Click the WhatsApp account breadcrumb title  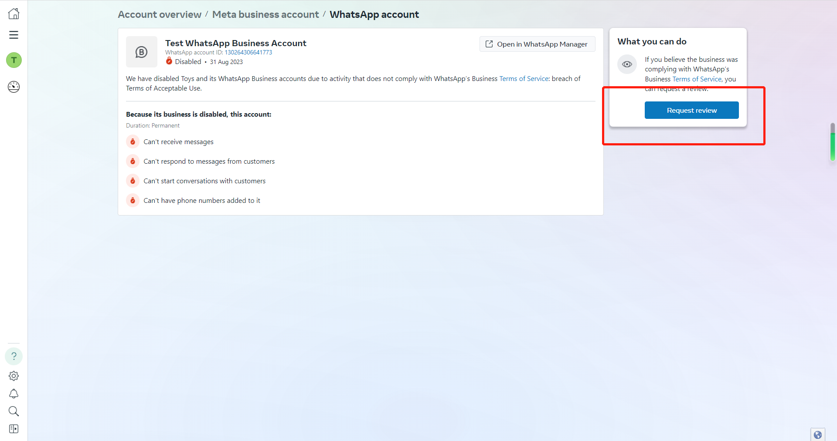coord(374,14)
